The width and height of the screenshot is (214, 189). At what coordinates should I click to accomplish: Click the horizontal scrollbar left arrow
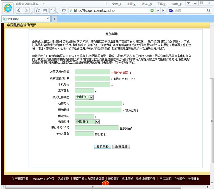coord(3,187)
